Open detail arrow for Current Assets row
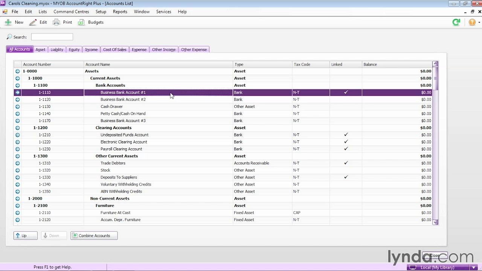 point(17,78)
